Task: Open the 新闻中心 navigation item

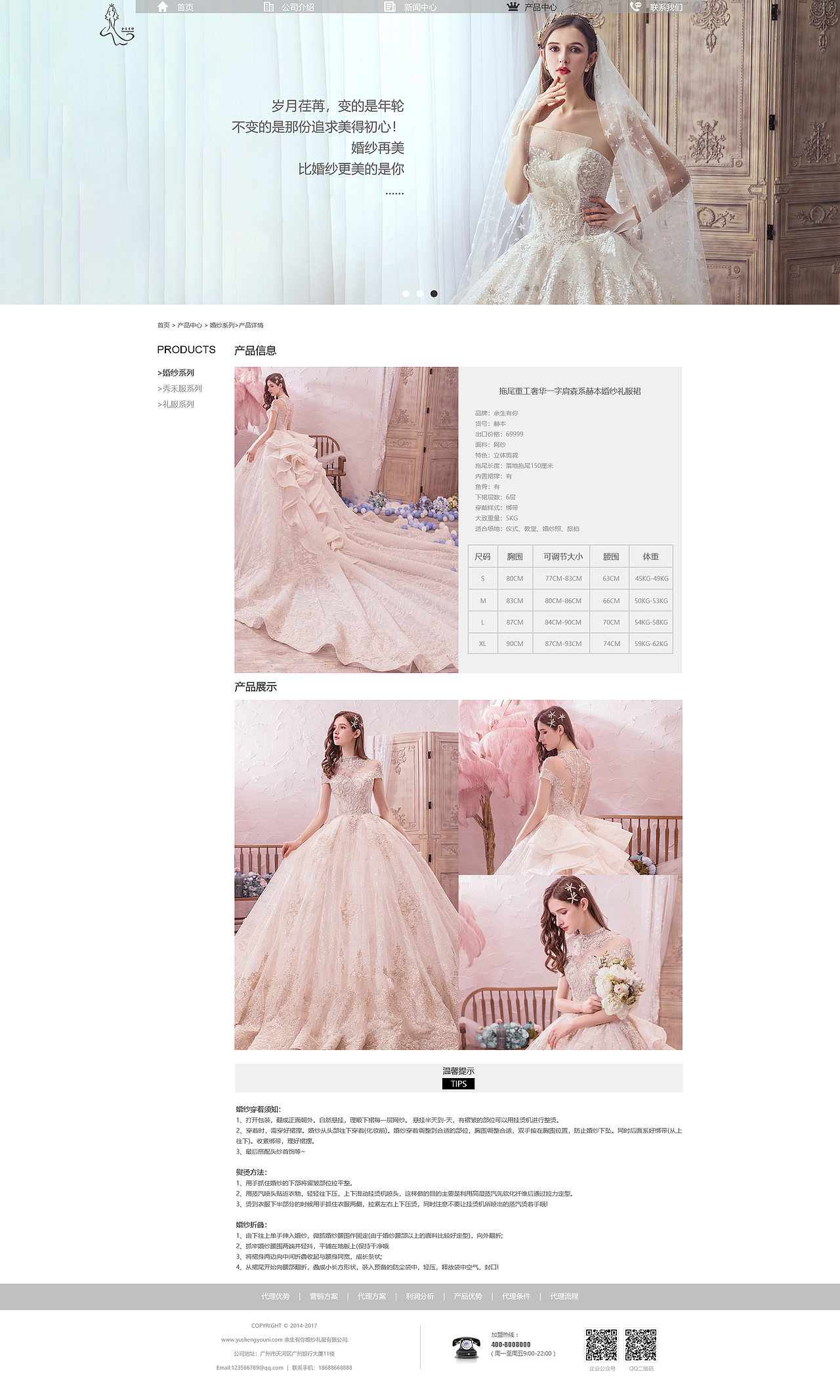Action: 421,7
